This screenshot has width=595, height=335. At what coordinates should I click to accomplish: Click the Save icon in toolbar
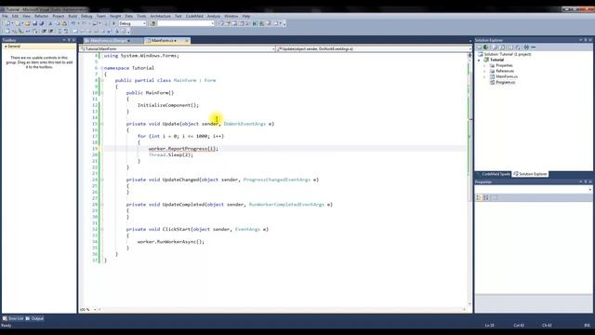(35, 23)
